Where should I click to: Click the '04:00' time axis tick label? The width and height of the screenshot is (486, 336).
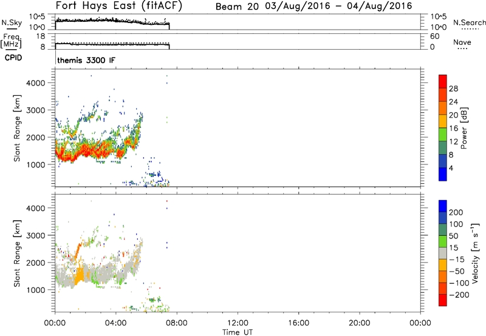tap(116, 323)
